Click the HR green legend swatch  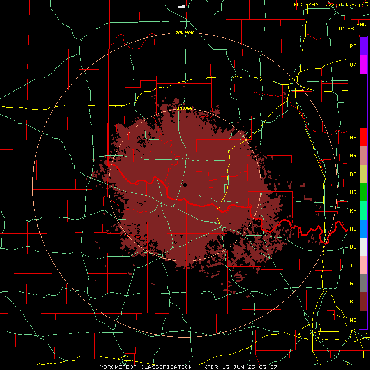(363, 192)
